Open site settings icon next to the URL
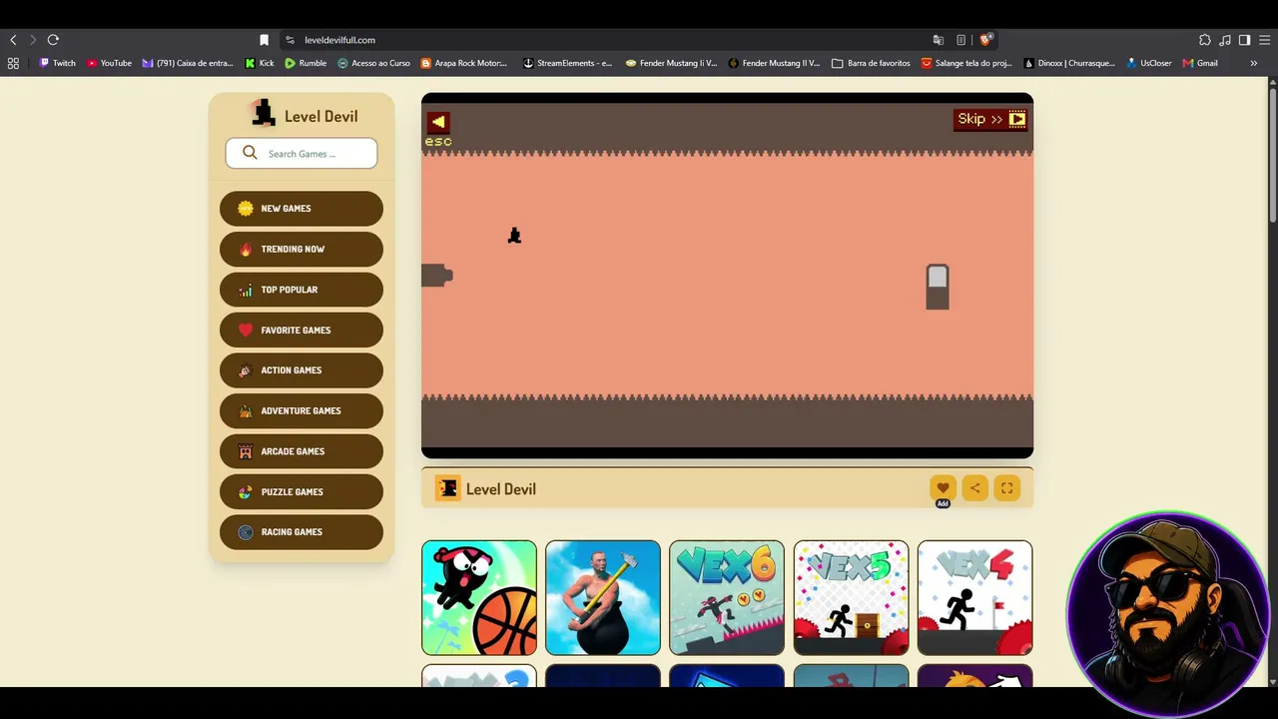The height and width of the screenshot is (719, 1278). (290, 40)
